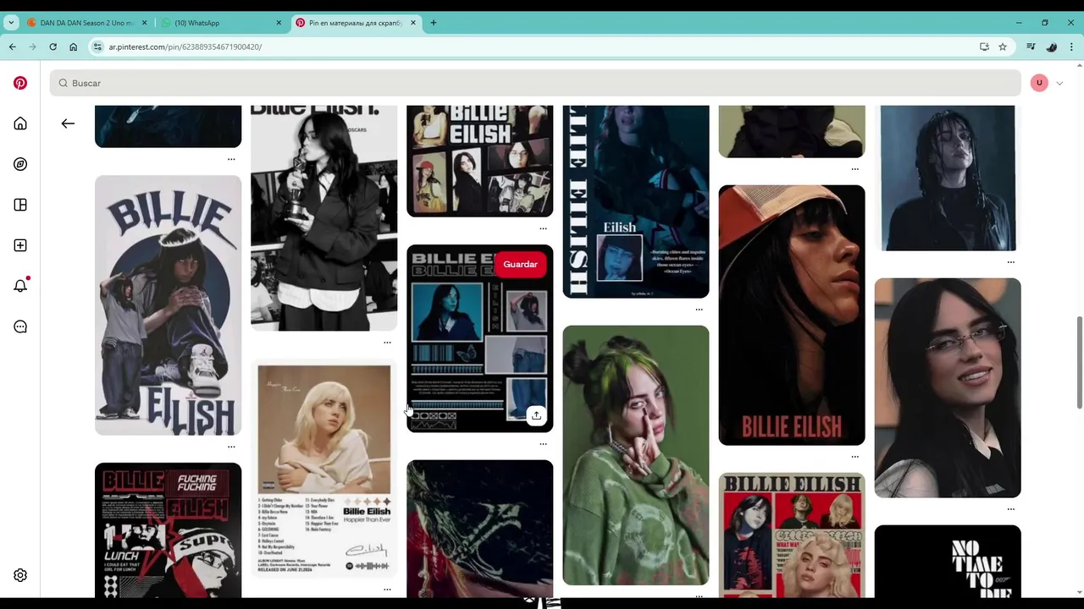Open the Billie Eilish halo poster pin
This screenshot has width=1084, height=609.
pos(168,305)
